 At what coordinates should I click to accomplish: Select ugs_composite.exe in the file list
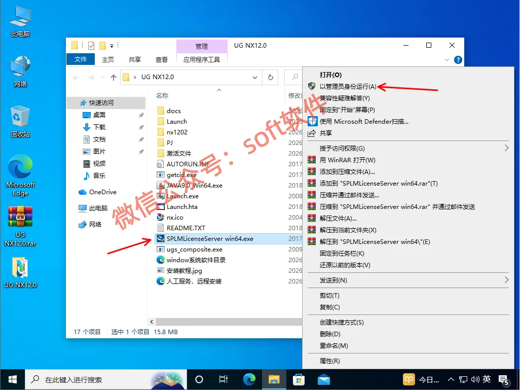pyautogui.click(x=190, y=250)
